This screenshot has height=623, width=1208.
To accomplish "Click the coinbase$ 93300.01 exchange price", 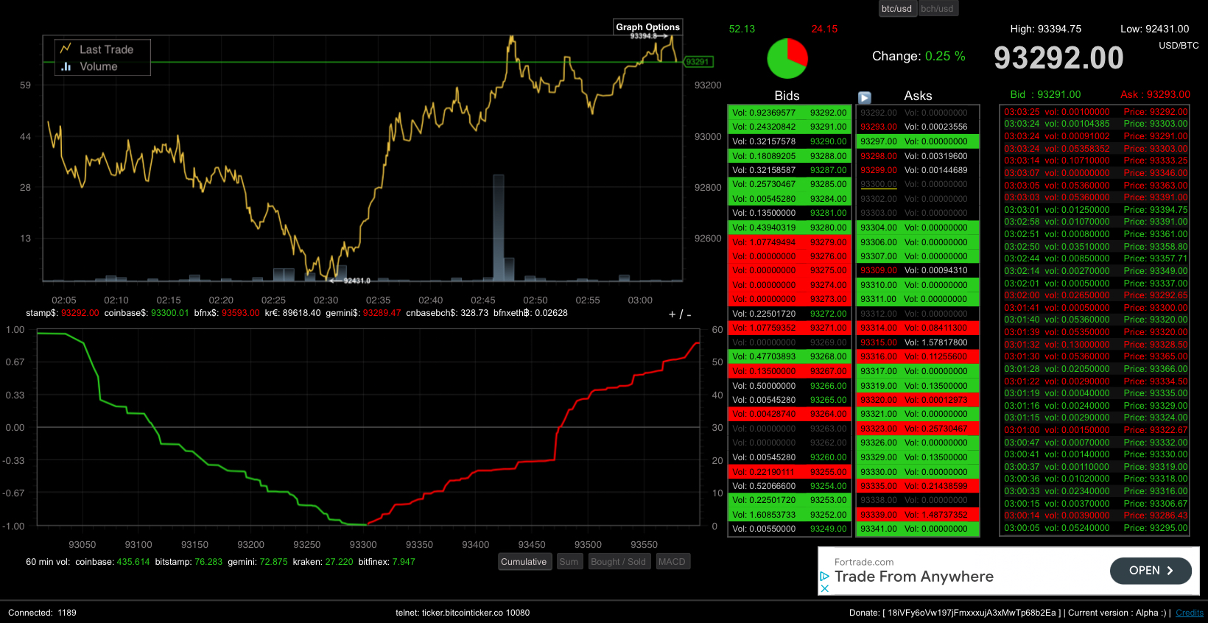I will click(147, 313).
